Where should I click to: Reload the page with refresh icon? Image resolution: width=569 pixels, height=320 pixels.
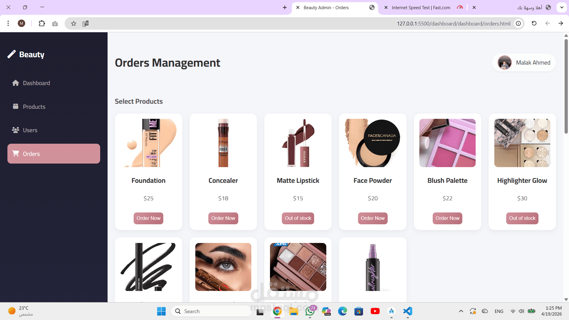tap(534, 23)
